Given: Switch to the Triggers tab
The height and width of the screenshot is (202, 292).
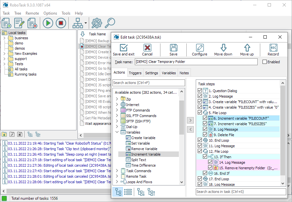Looking at the screenshot, I should tap(135, 73).
